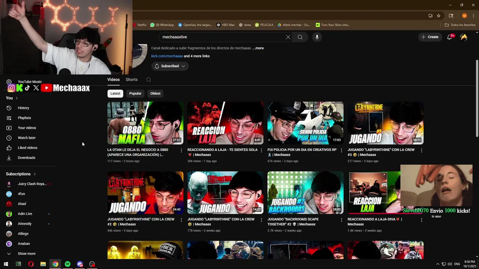Viewport: 479px width, 269px height.
Task: Open tiktok mechax bookmark
Action: click(x=294, y=25)
